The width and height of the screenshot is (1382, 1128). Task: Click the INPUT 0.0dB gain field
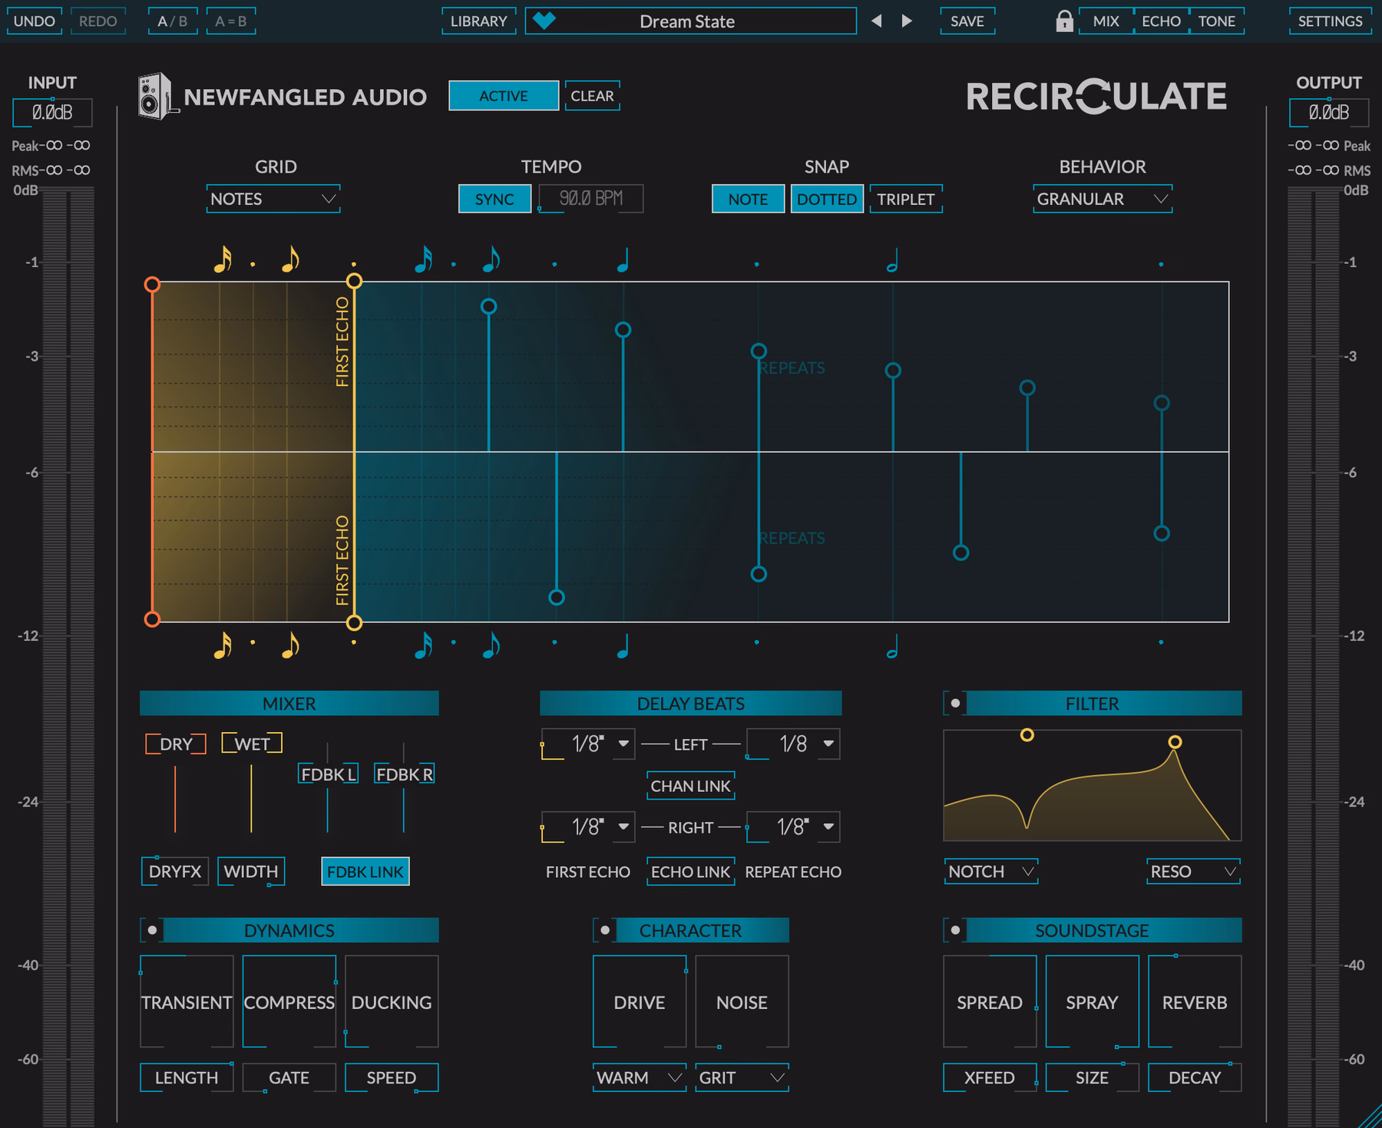pyautogui.click(x=52, y=113)
